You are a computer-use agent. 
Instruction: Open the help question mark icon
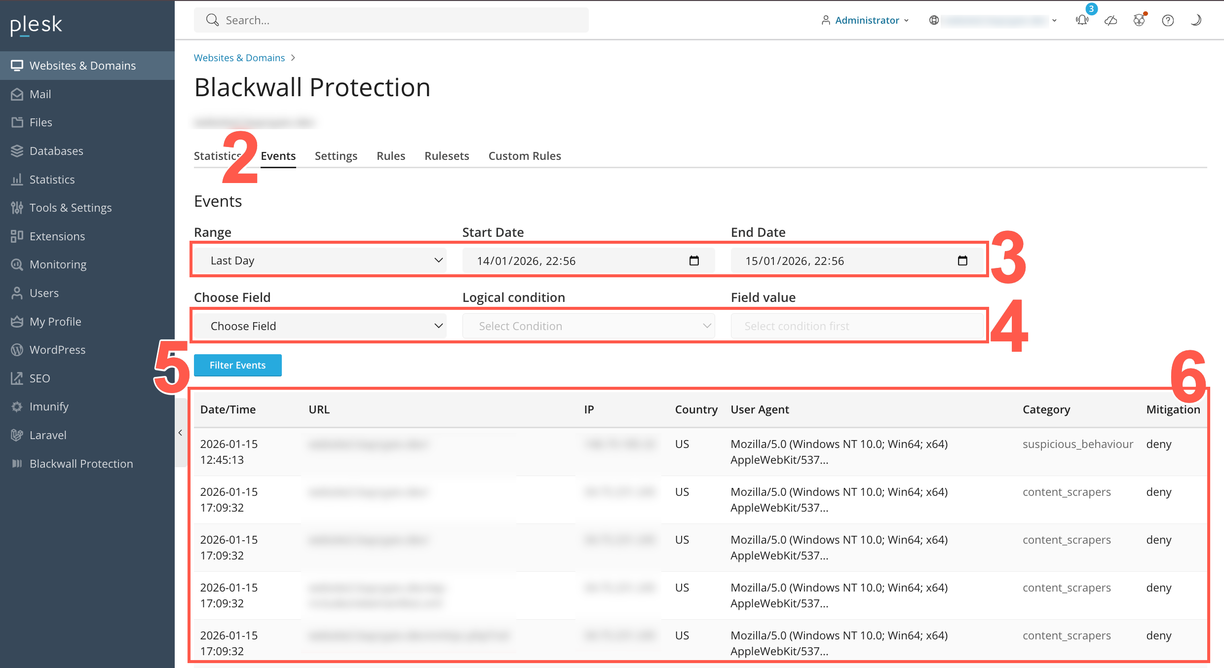[x=1167, y=20]
